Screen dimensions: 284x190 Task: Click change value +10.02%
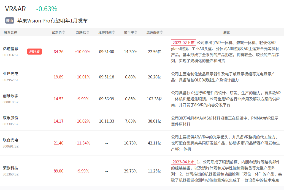82,121
